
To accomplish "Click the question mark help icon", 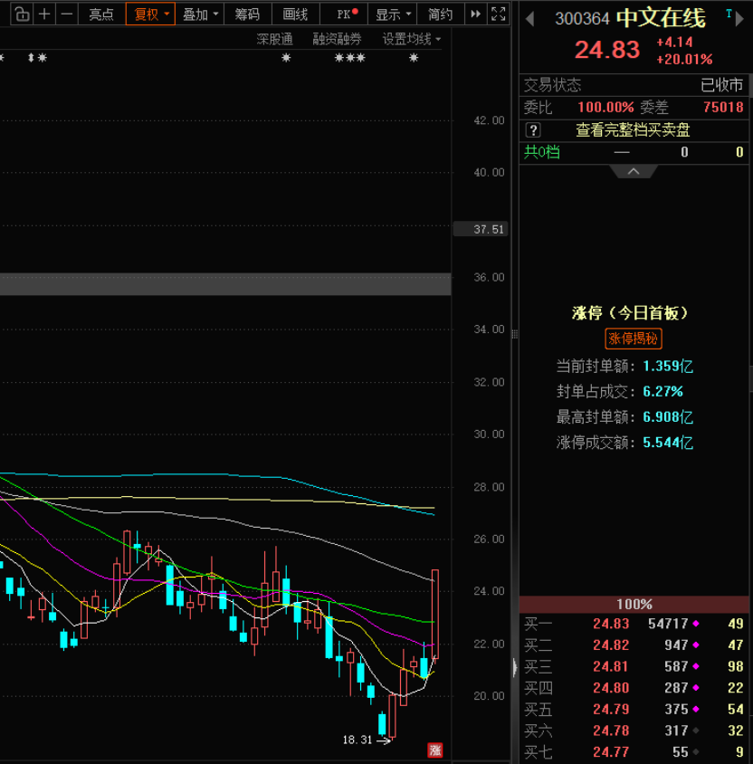I will point(533,130).
